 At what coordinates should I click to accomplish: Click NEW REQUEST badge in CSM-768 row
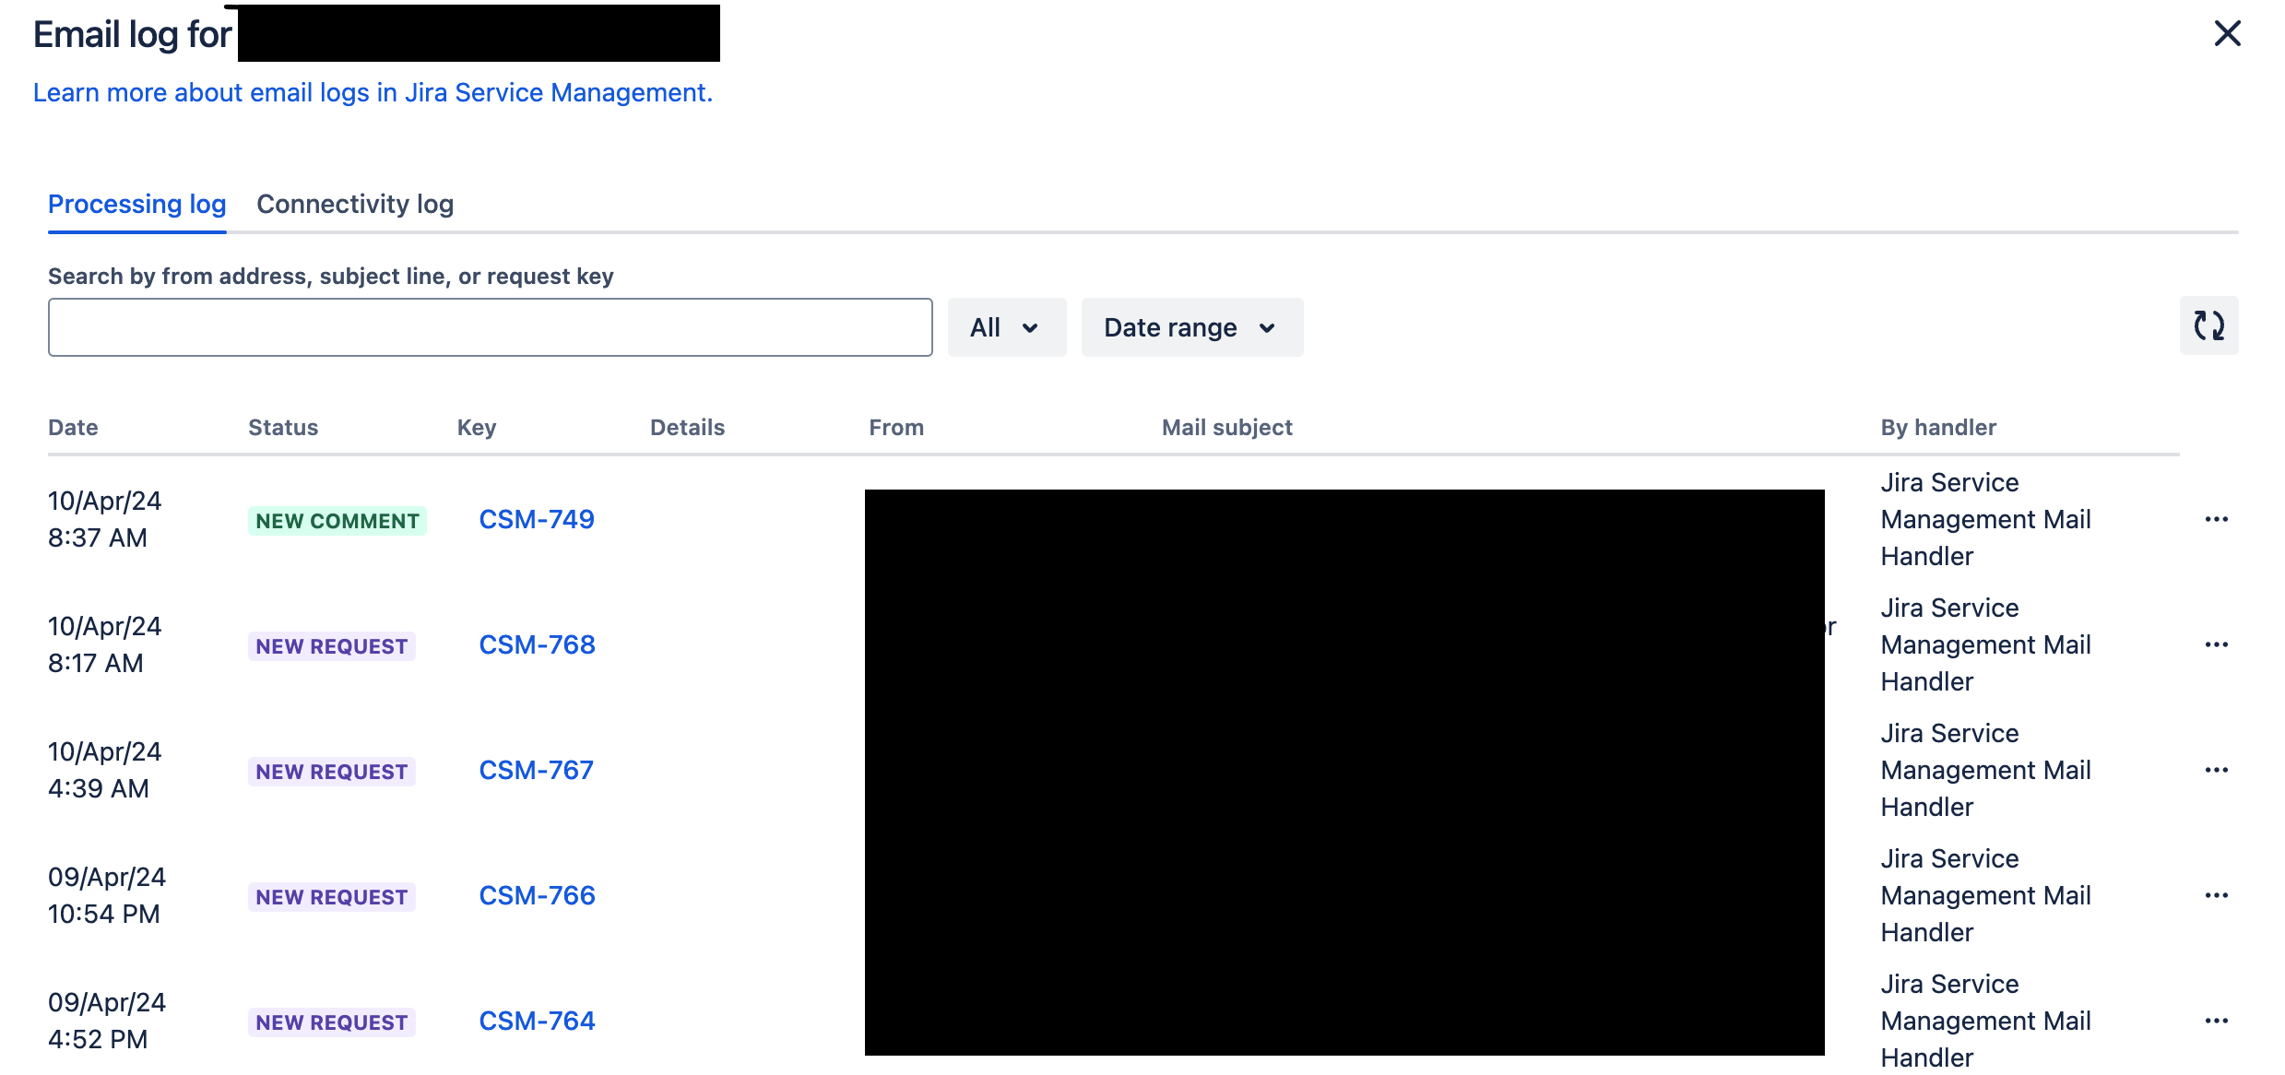pos(331,646)
